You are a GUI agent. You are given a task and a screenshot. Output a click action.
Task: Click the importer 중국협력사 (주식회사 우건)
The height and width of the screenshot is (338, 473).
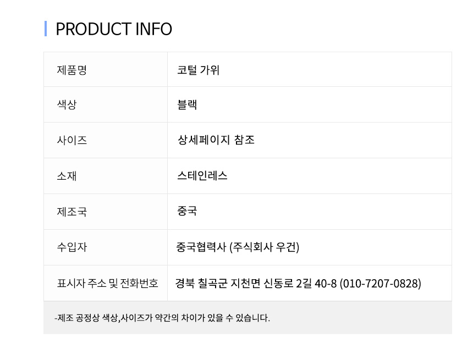[x=238, y=247]
